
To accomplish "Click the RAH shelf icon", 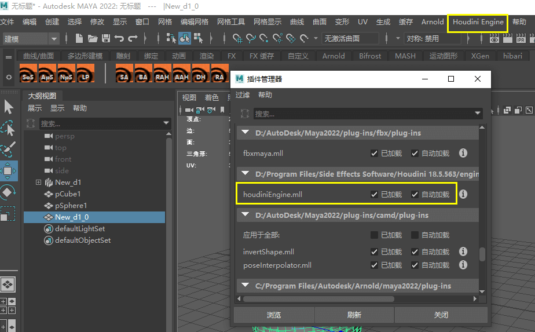I will pyautogui.click(x=162, y=73).
